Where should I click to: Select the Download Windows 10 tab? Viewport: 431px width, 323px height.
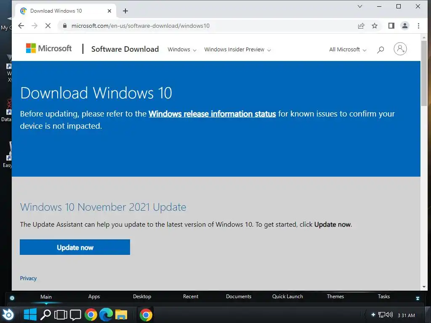click(x=66, y=11)
